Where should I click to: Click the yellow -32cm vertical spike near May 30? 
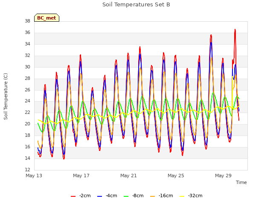232,92
